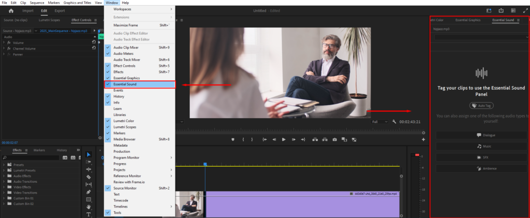Toggle Source Monitor in Window menu
The height and width of the screenshot is (218, 530).
click(x=140, y=188)
